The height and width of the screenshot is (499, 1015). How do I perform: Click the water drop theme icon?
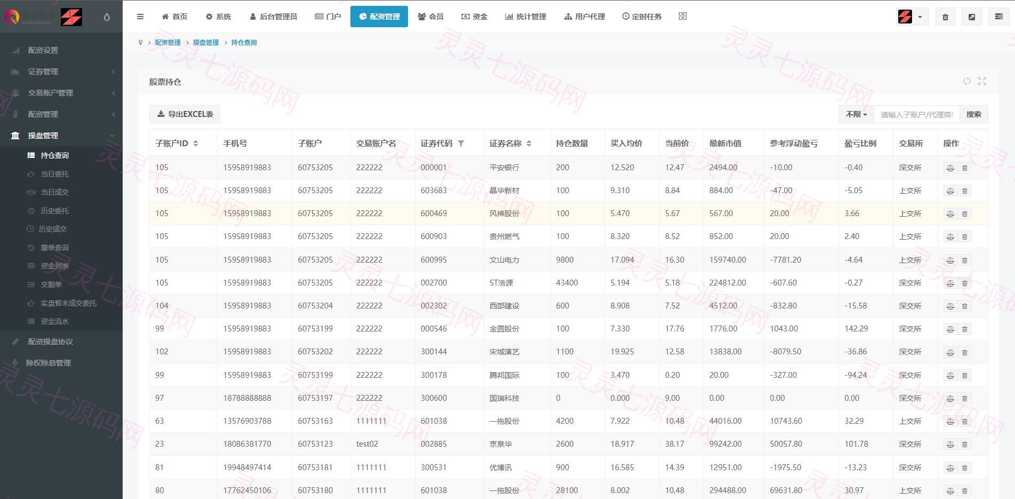coord(107,17)
